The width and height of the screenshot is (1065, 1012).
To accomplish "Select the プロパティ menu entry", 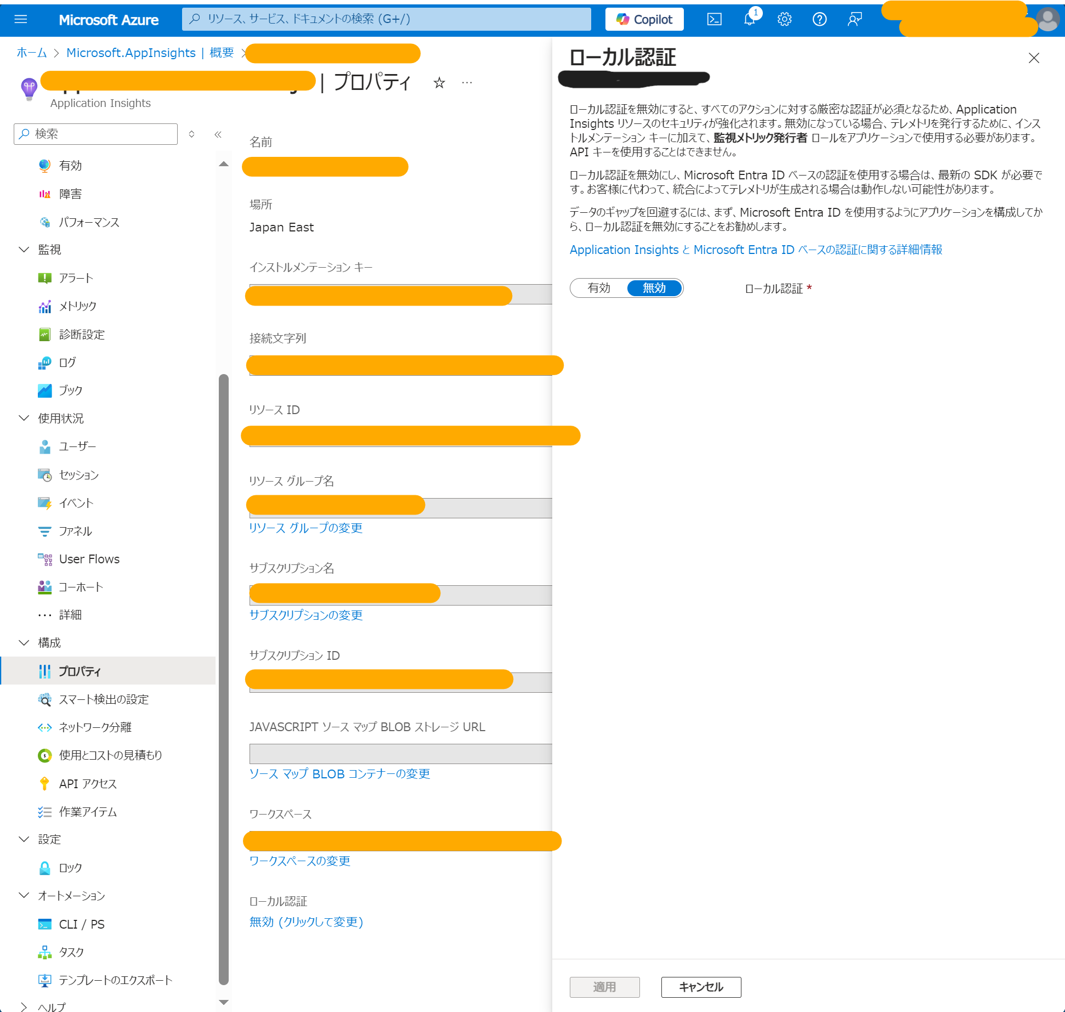I will coord(108,671).
